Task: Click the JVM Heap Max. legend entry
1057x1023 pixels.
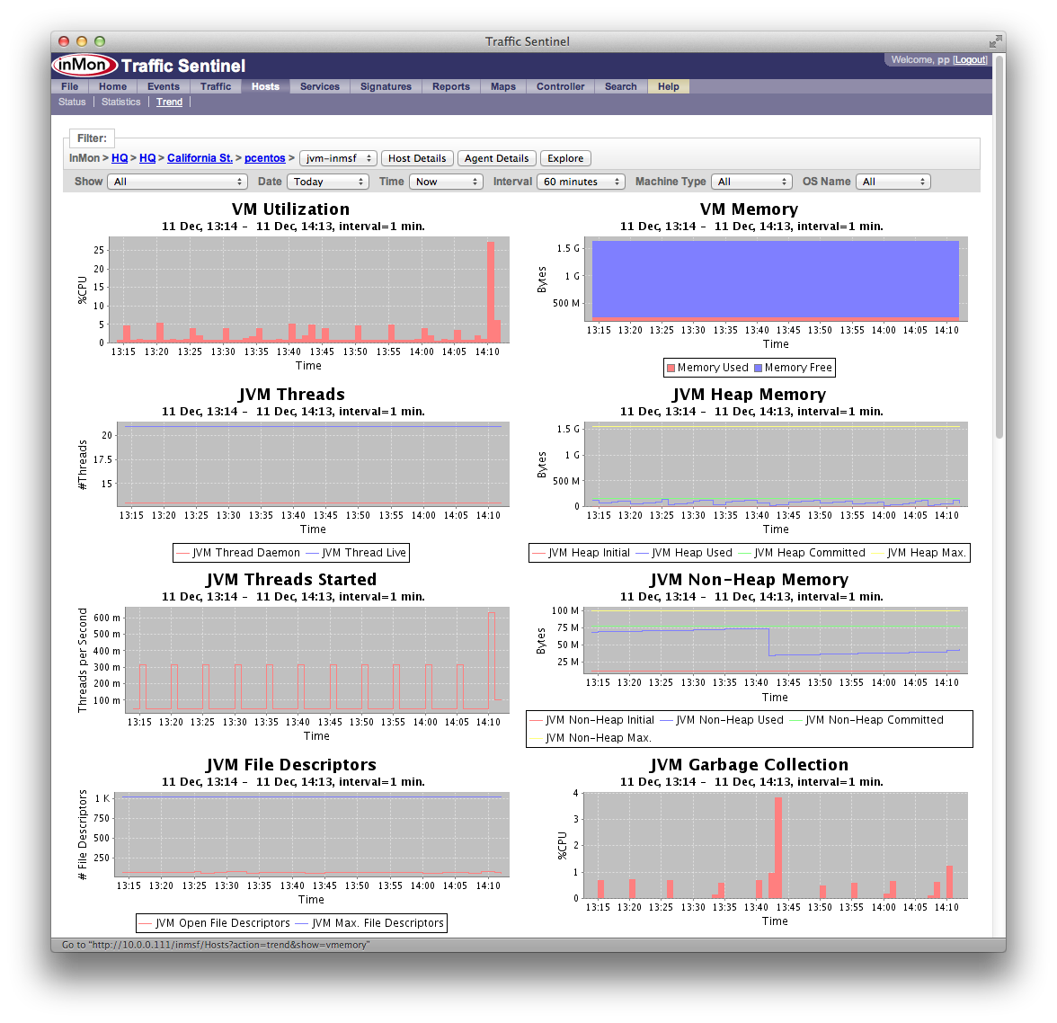Action: (x=919, y=553)
